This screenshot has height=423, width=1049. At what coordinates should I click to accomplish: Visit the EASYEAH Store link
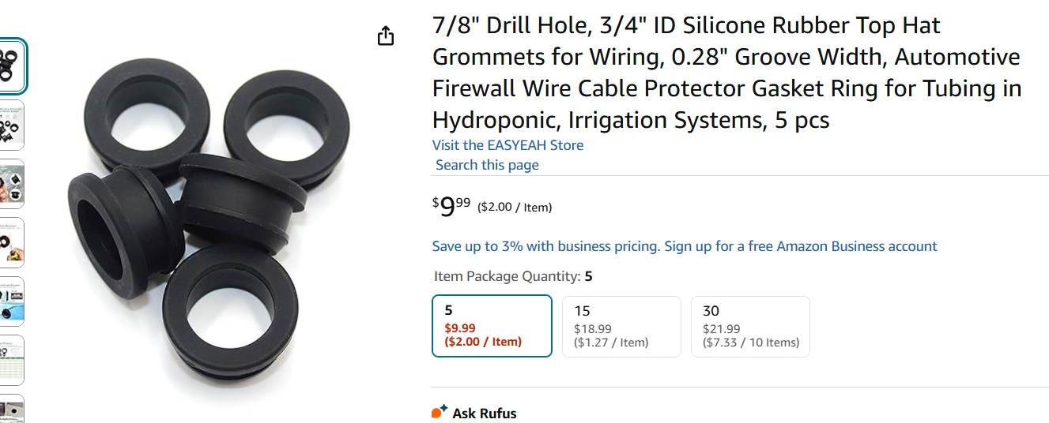(508, 145)
